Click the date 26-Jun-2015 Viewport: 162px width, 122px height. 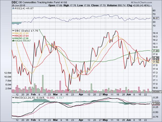pos(18,6)
